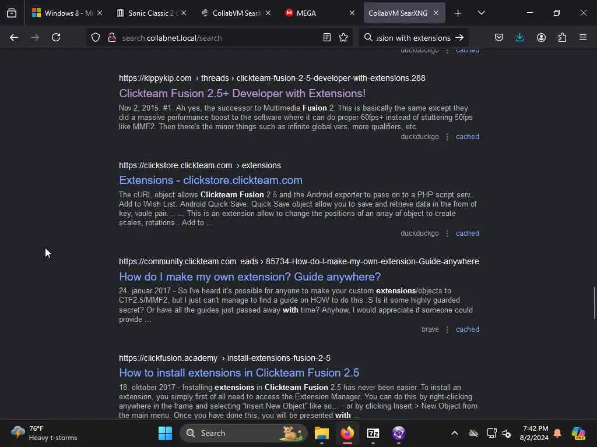
Task: Open the Firefox hamburger application menu
Action: pos(583,38)
